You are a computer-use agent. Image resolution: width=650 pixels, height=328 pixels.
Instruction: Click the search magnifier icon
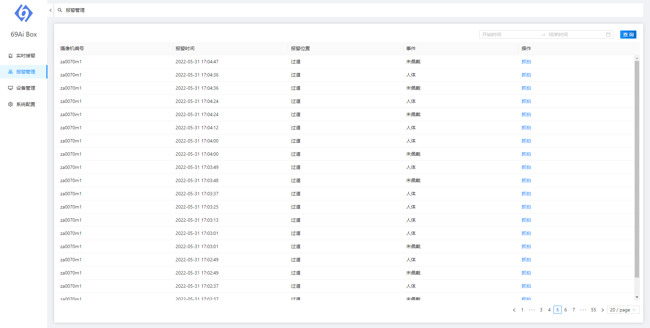(60, 10)
